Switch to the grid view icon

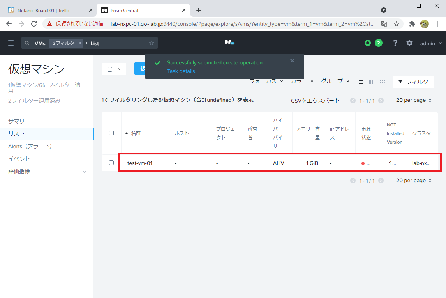[x=371, y=82]
